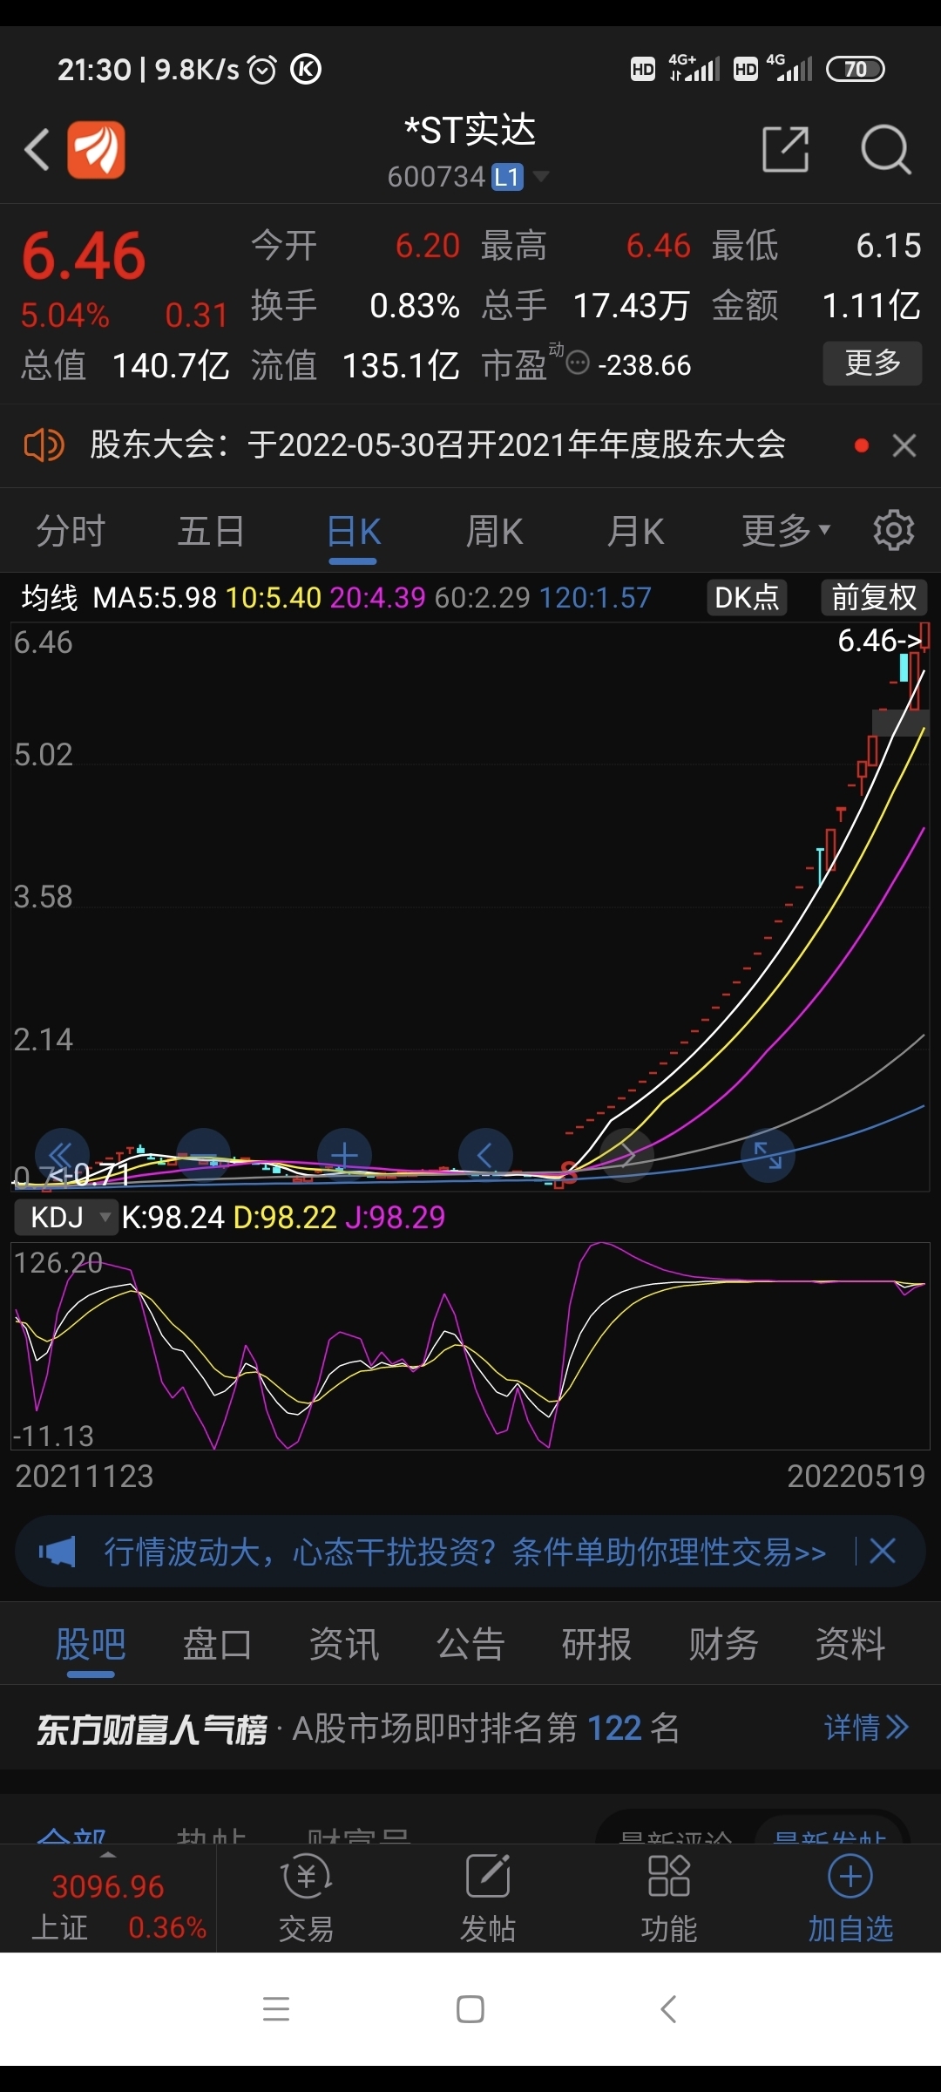Tap the single right arrow chart control

pyautogui.click(x=626, y=1156)
